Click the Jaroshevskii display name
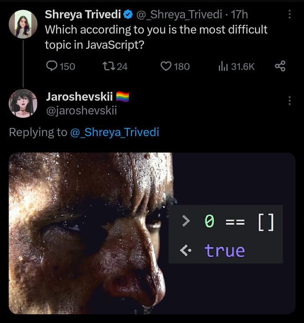This screenshot has width=304, height=323. click(x=79, y=97)
